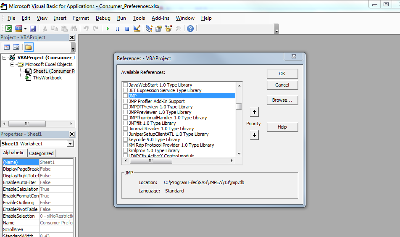Toggle the Design Mode icon

[x=137, y=29]
